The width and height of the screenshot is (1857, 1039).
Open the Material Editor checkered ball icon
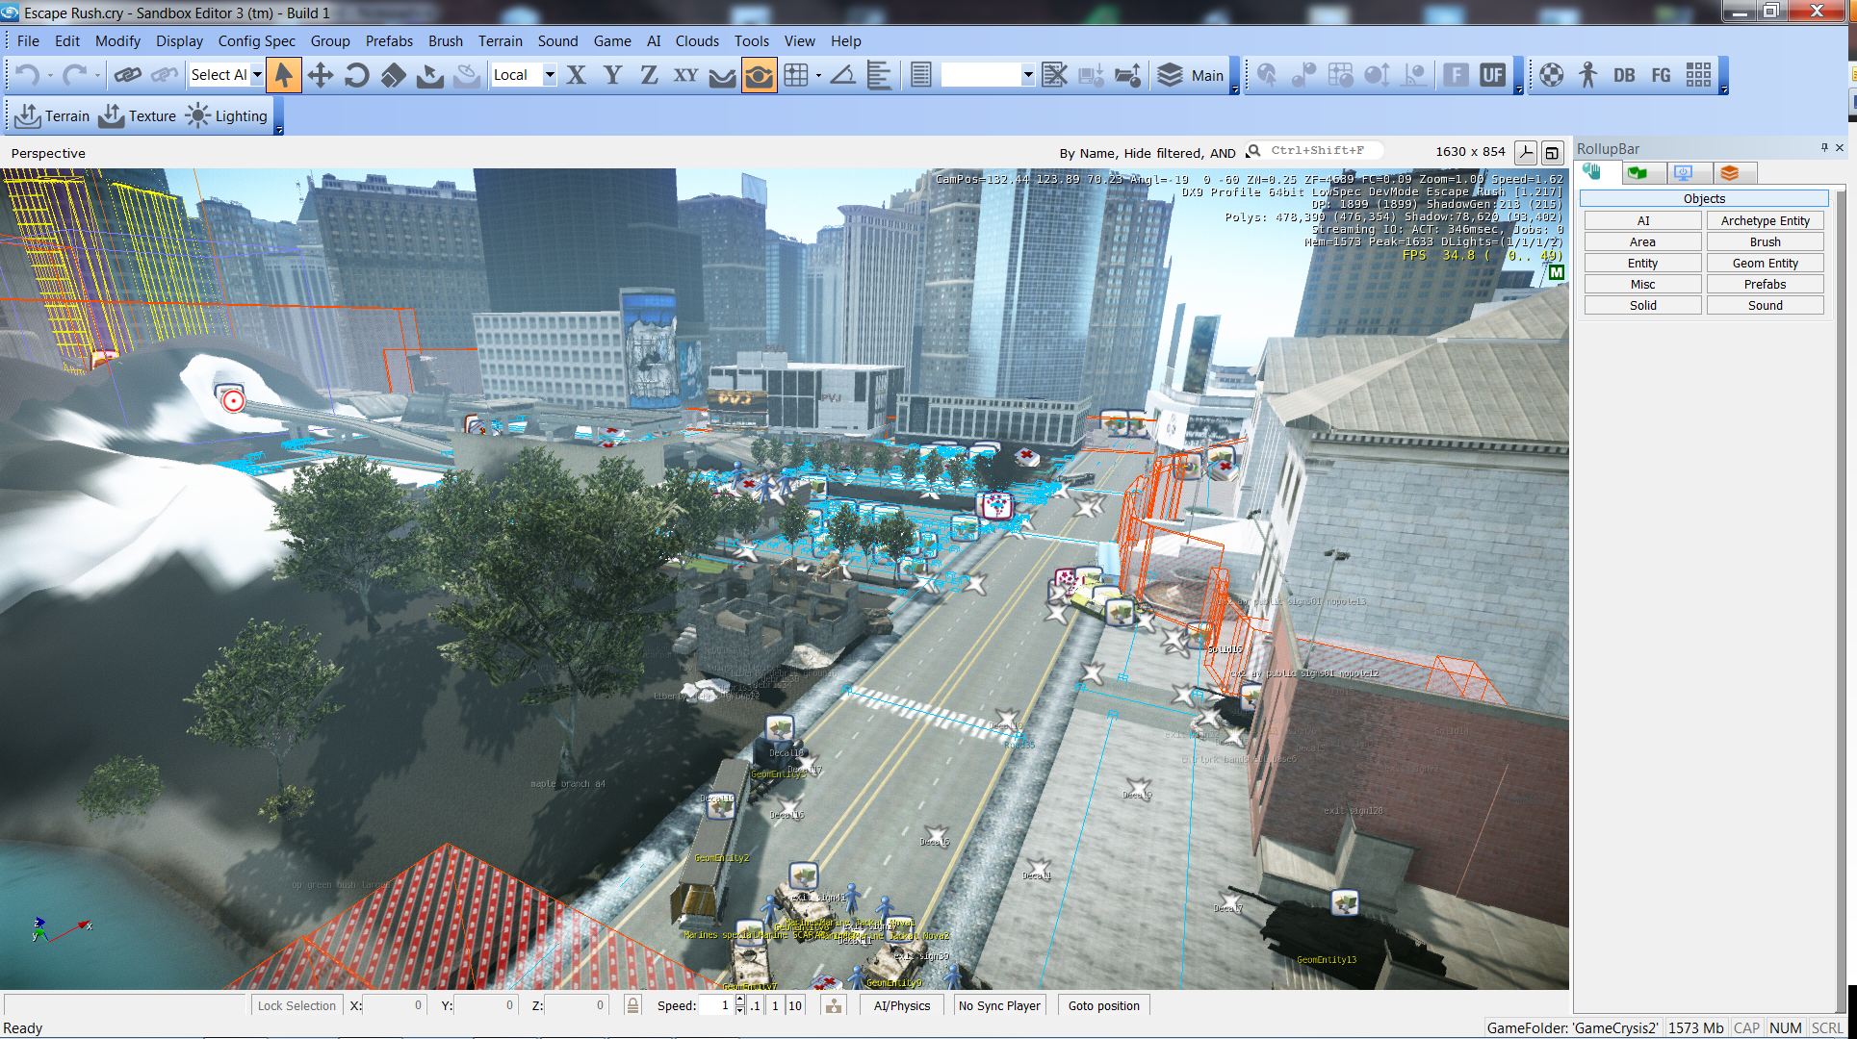(x=1551, y=75)
